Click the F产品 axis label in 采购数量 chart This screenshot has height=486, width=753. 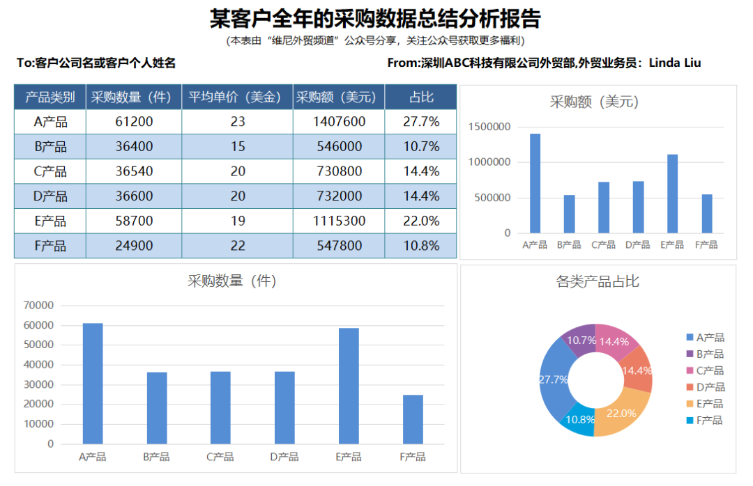(x=412, y=456)
